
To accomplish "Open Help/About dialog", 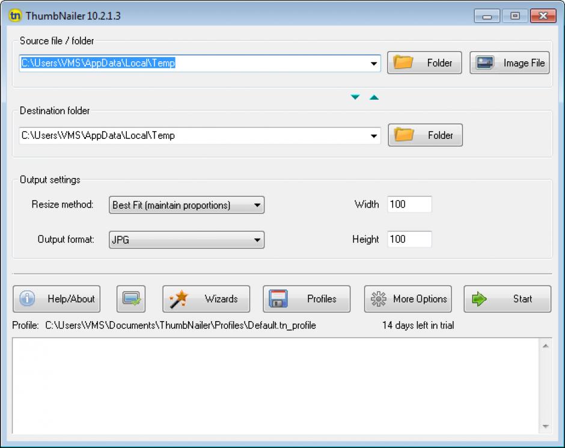I will (56, 299).
